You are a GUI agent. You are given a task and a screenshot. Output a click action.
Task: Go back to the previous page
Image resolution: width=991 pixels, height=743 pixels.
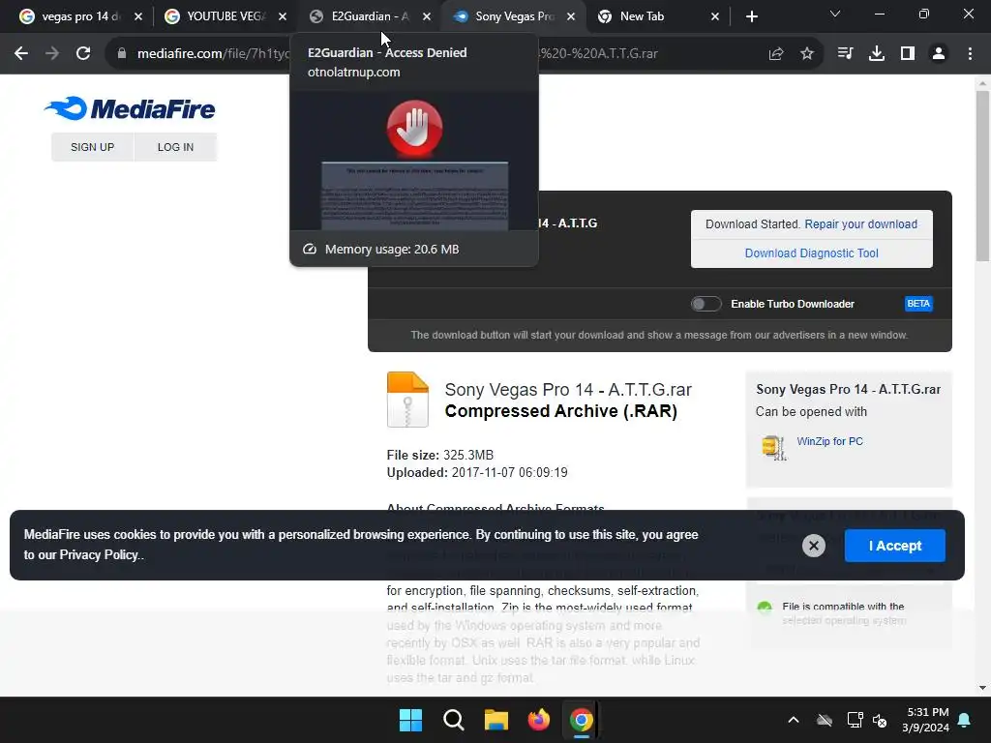(x=21, y=54)
